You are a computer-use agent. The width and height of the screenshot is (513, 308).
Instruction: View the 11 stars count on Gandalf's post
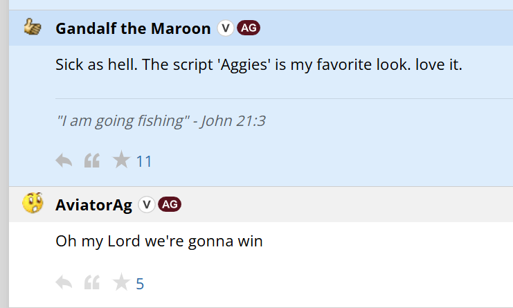[144, 161]
